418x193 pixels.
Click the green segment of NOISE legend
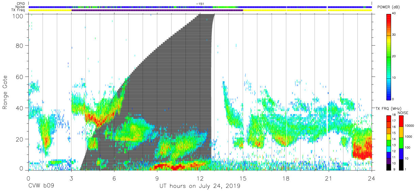(401, 143)
